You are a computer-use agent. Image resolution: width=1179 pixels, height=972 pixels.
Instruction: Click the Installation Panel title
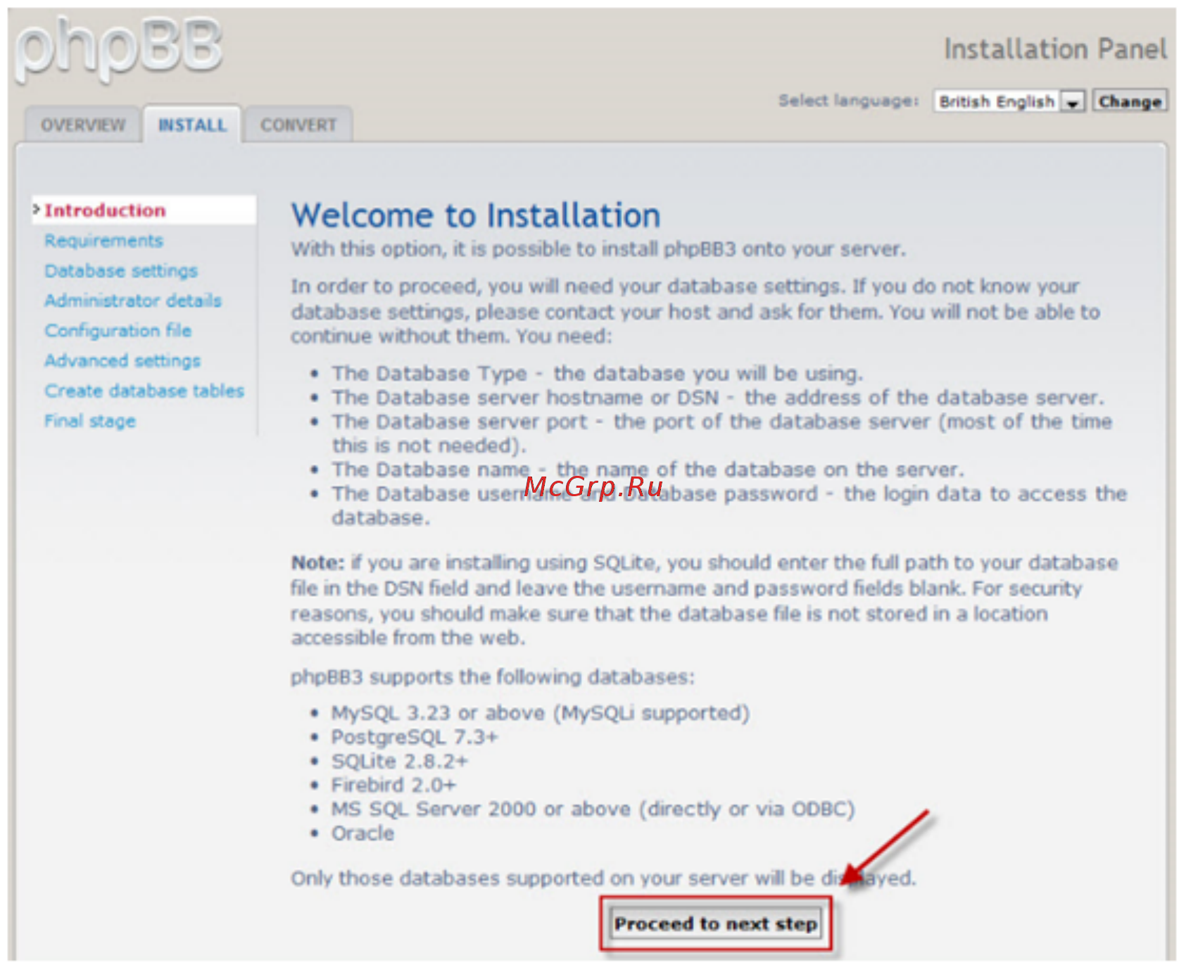tap(1055, 49)
